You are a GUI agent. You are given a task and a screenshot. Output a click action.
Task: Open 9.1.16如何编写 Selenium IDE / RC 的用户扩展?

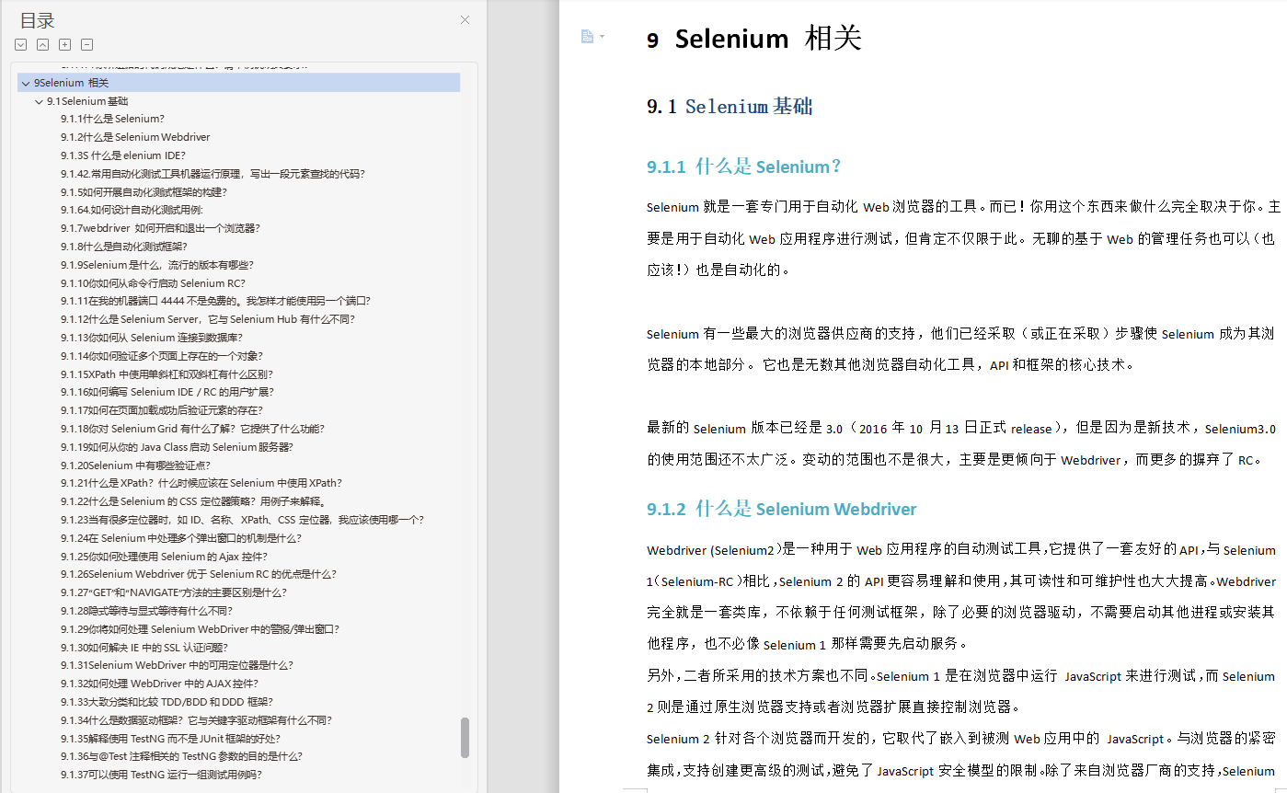coord(167,392)
